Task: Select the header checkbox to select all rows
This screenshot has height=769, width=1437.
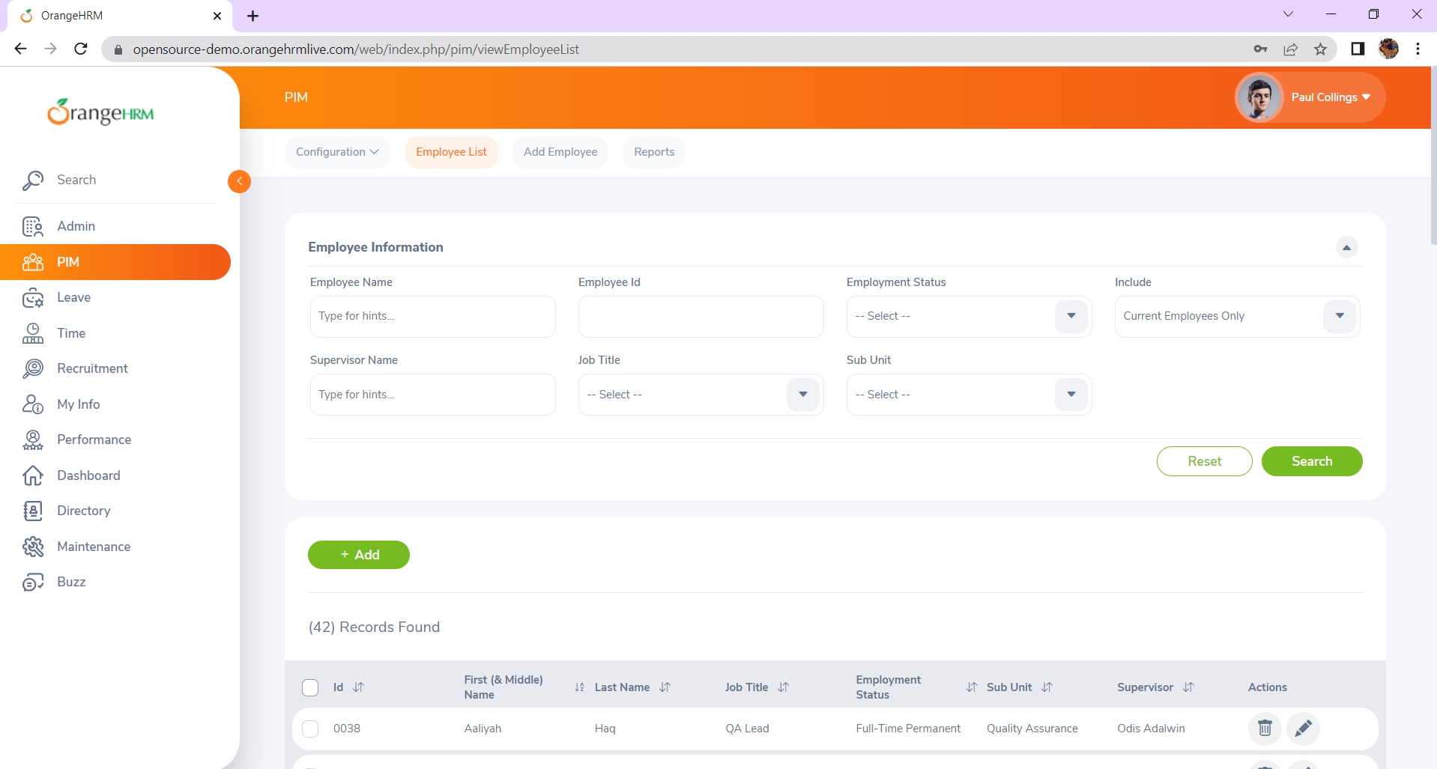Action: (310, 687)
